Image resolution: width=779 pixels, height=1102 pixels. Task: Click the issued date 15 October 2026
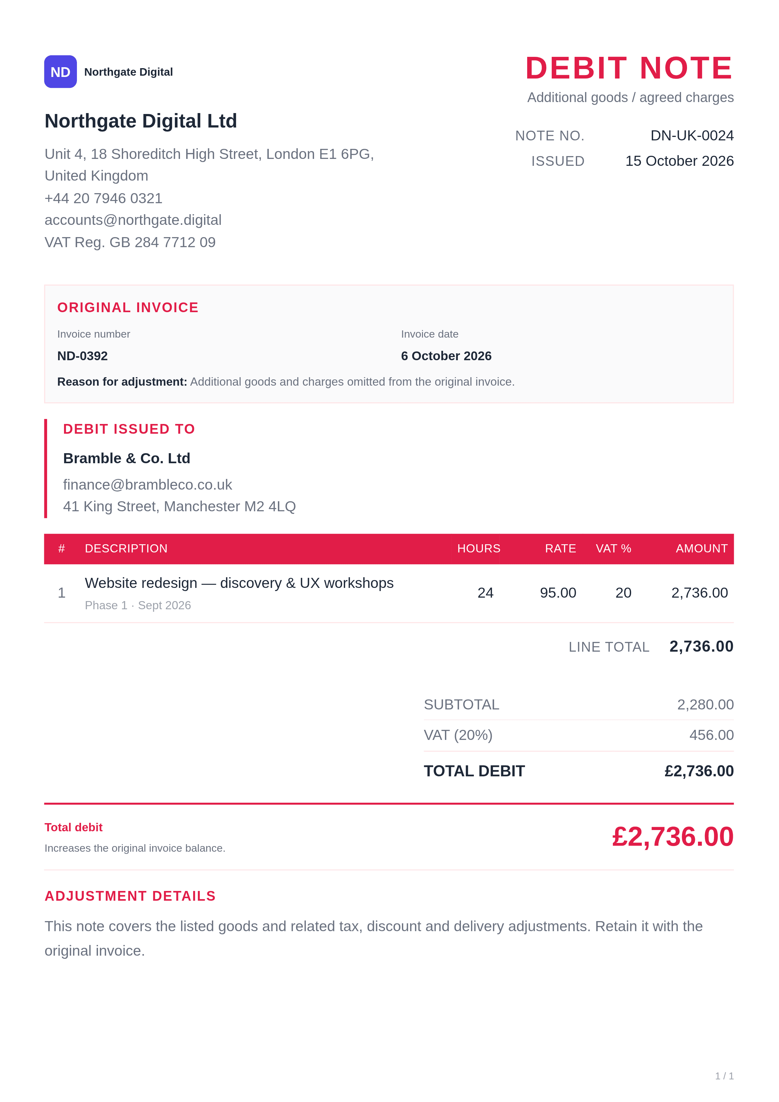pos(679,161)
